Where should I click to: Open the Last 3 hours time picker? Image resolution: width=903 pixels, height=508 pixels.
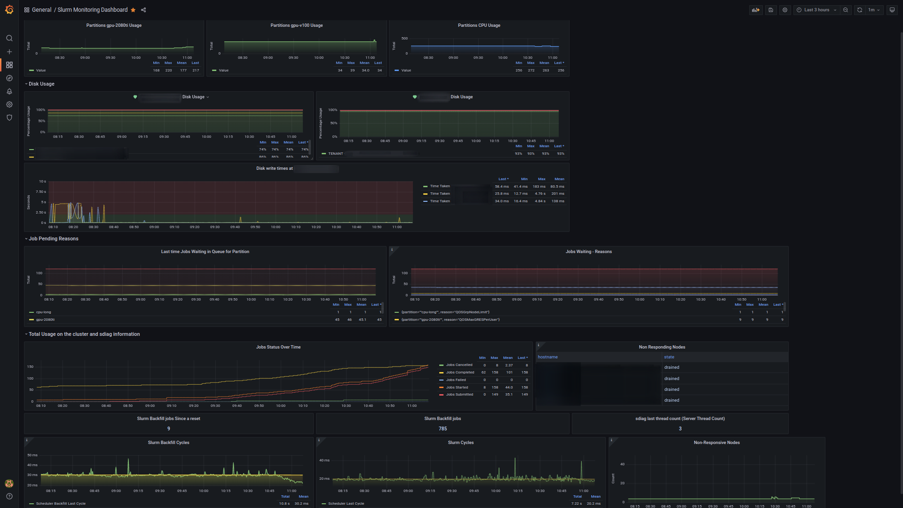(817, 10)
